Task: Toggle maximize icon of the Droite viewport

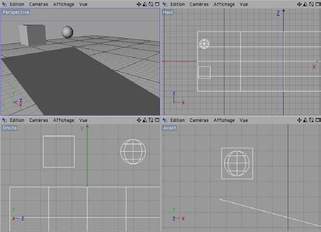Action: pos(157,120)
